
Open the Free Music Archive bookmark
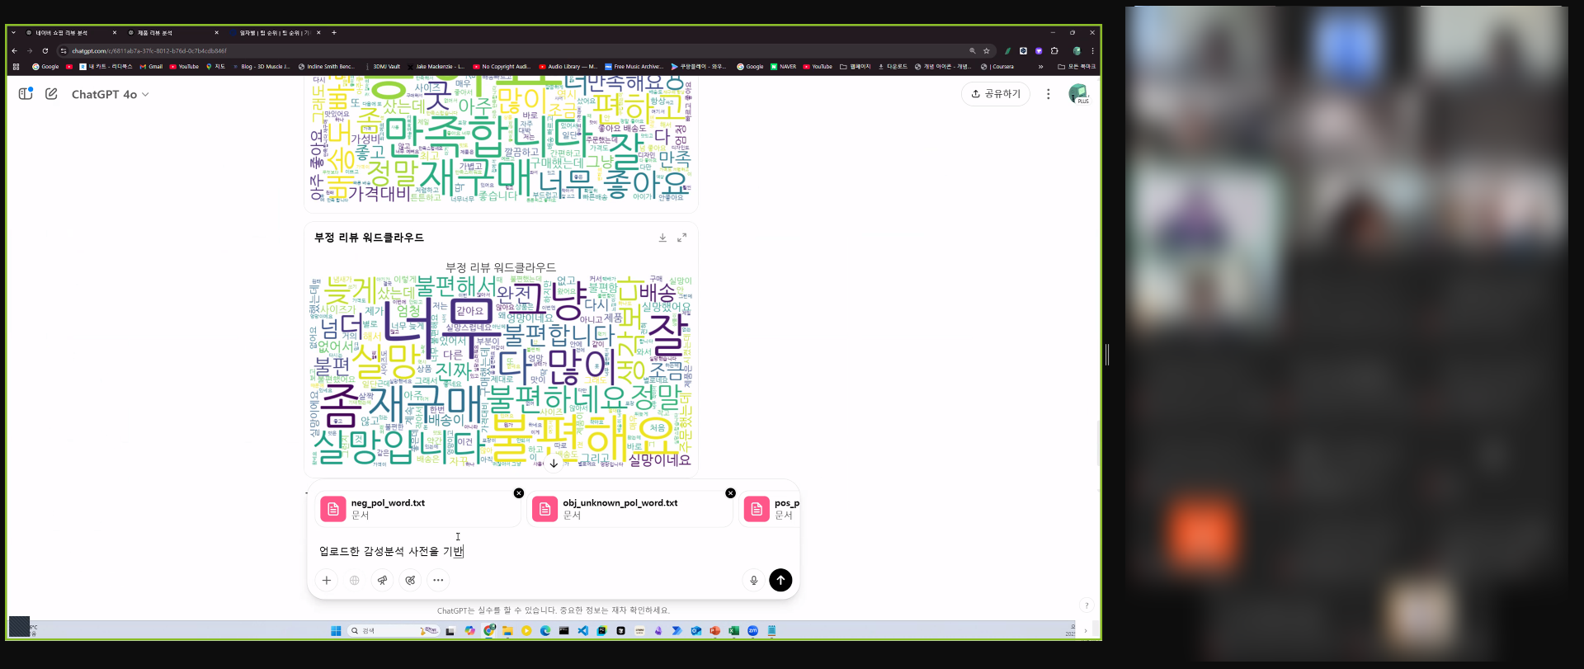634,67
